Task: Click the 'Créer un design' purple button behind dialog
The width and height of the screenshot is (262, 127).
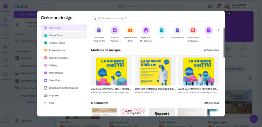Action: 25,14
